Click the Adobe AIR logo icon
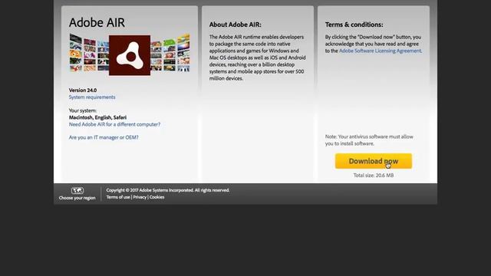The width and height of the screenshot is (491, 276). [x=130, y=55]
